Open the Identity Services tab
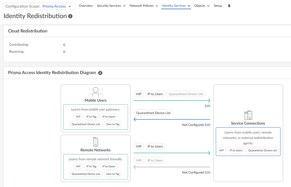 (176, 6)
